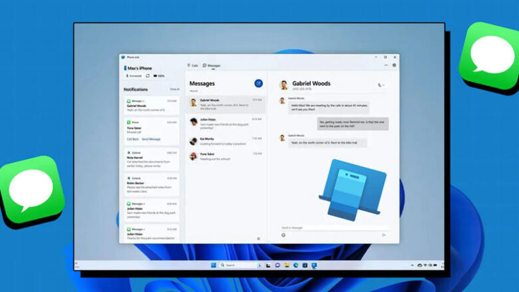
Task: Open the call dropdown beside Gabriel Woods
Action: [381, 85]
